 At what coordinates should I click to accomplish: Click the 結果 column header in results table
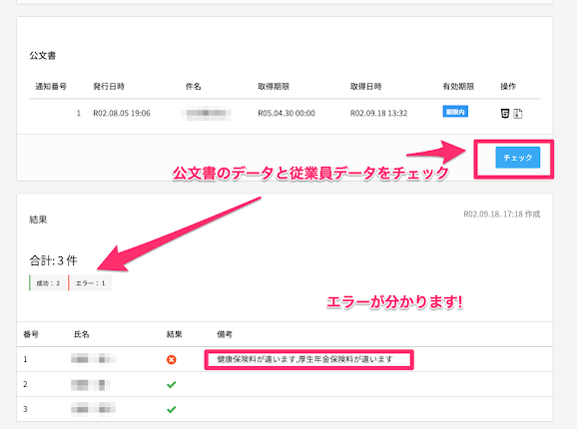[x=175, y=334]
